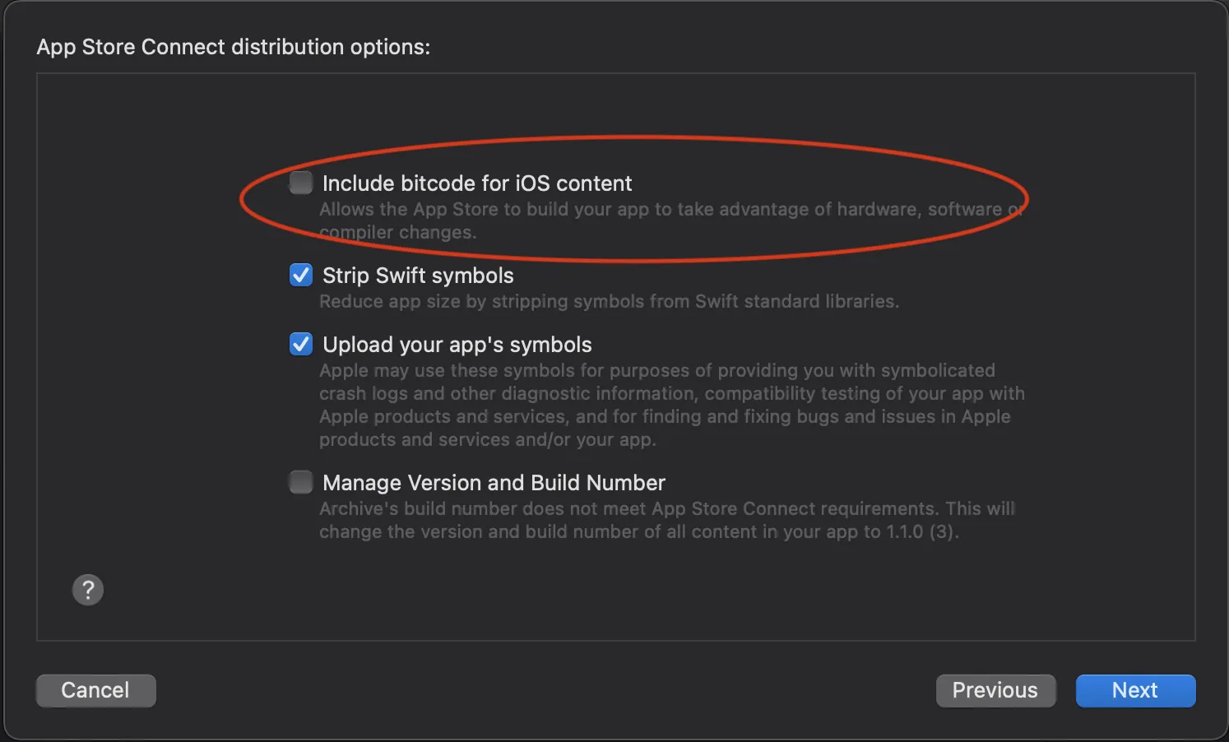This screenshot has height=742, width=1229.
Task: Click the "Manage Version and Build Number" label
Action: coord(494,483)
